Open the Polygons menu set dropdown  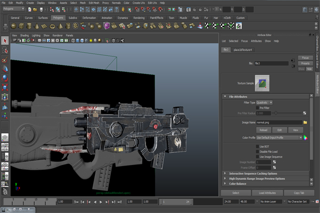13,9
